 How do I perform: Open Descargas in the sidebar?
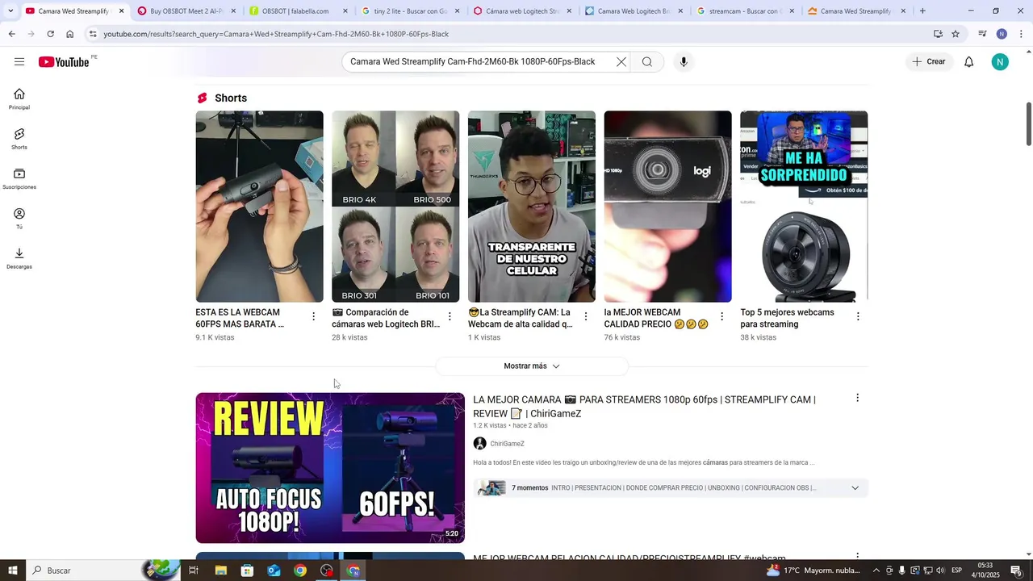[19, 258]
